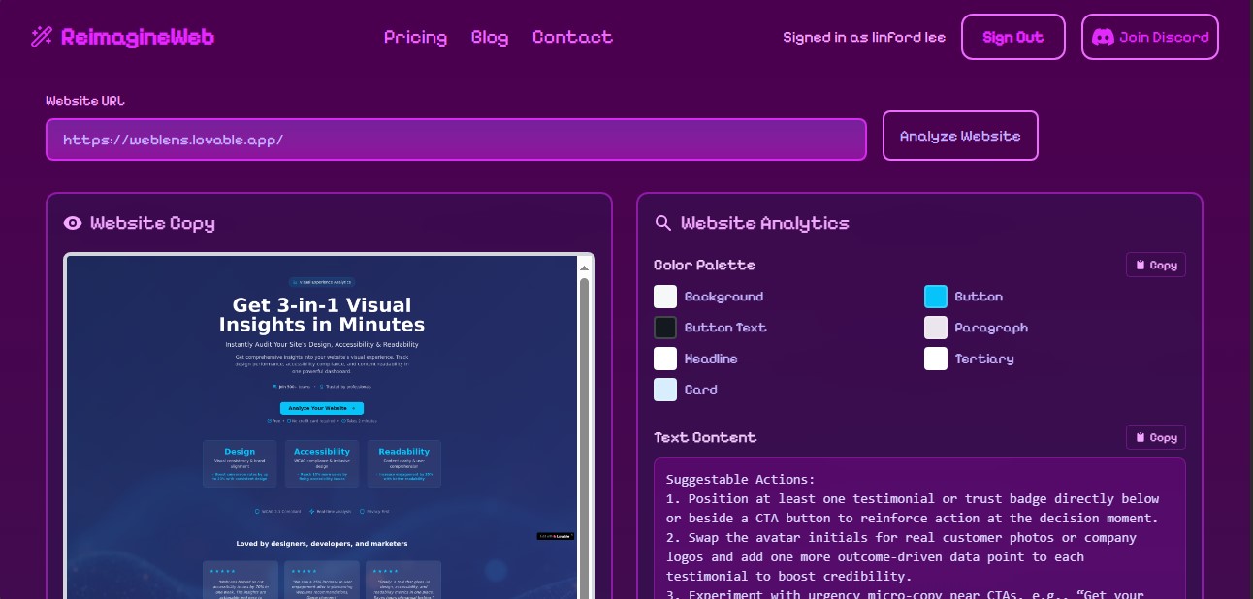Screen dimensions: 1253x599
Task: Click 'Loved by designers, developers, and marketers' text
Action: coord(322,543)
